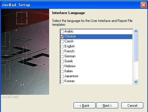Check the Italian checkbox
The width and height of the screenshot is (148, 112).
(62, 71)
